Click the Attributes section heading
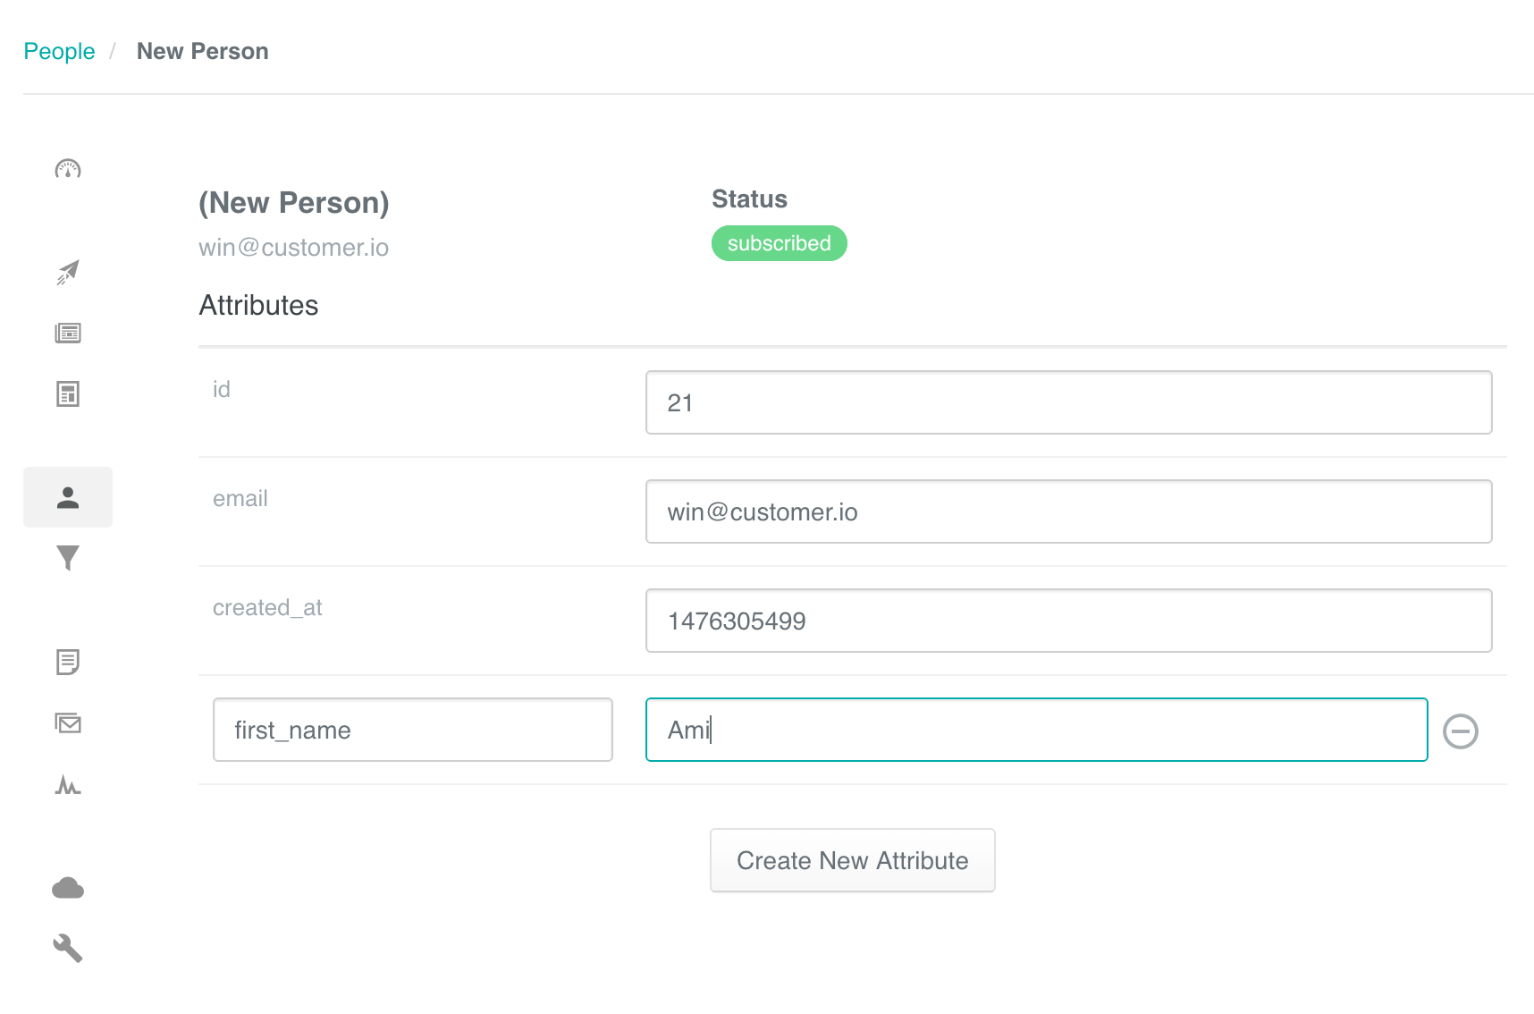 tap(258, 306)
